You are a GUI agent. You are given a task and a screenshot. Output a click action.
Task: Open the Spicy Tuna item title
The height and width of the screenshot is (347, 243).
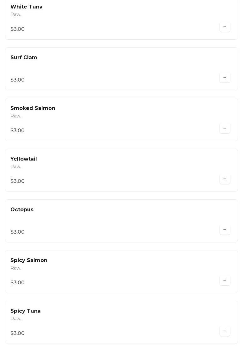pyautogui.click(x=26, y=311)
